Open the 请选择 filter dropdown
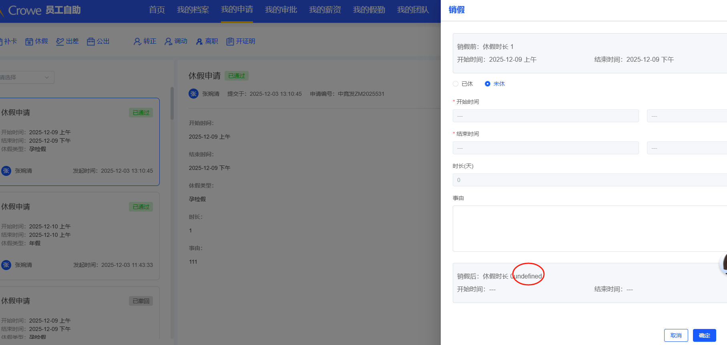 point(26,77)
